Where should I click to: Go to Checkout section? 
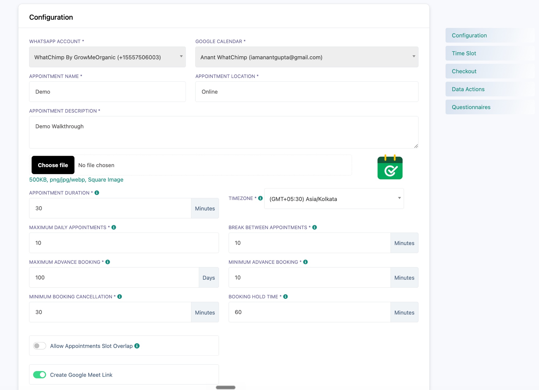pyautogui.click(x=490, y=71)
